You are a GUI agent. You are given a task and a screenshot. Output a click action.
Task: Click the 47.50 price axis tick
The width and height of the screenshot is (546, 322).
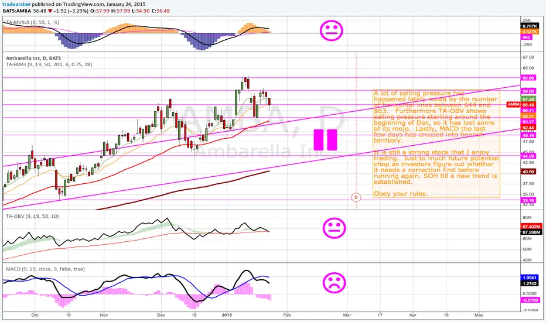pyautogui.click(x=528, y=142)
